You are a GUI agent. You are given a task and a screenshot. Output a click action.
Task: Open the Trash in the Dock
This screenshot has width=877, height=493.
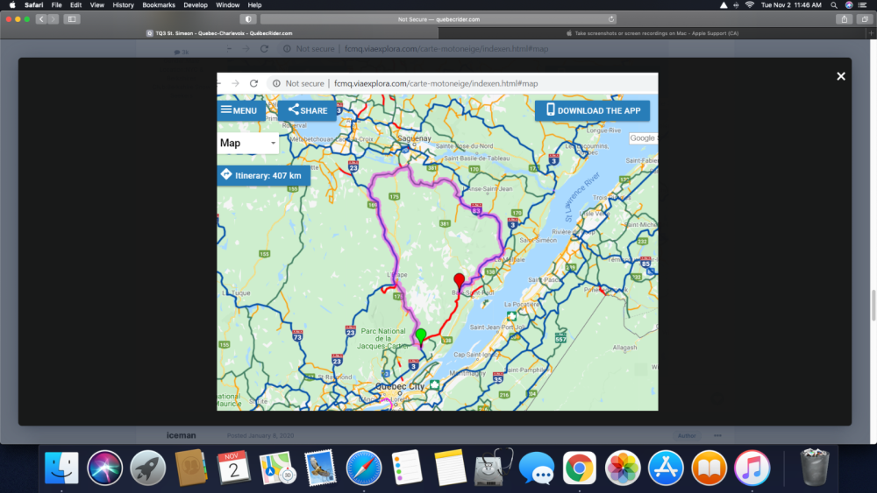coord(815,468)
